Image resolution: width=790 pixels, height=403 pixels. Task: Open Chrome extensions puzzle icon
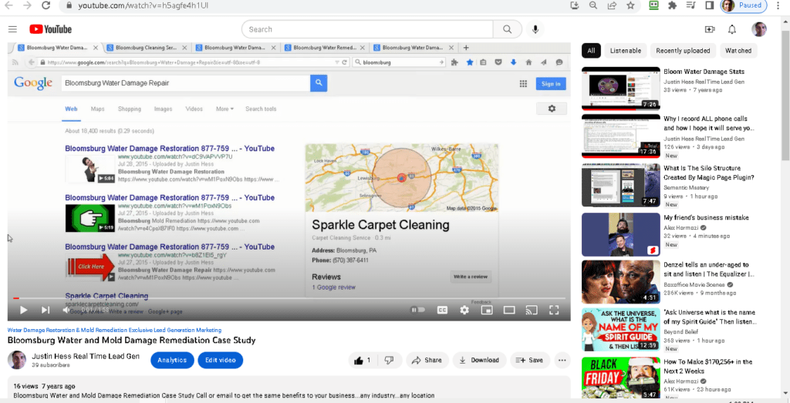[x=672, y=5]
